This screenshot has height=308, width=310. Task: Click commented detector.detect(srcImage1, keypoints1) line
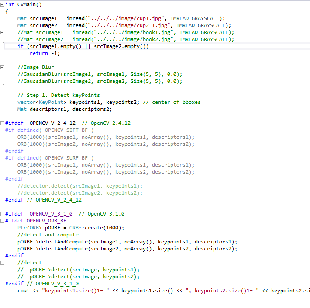click(80, 186)
